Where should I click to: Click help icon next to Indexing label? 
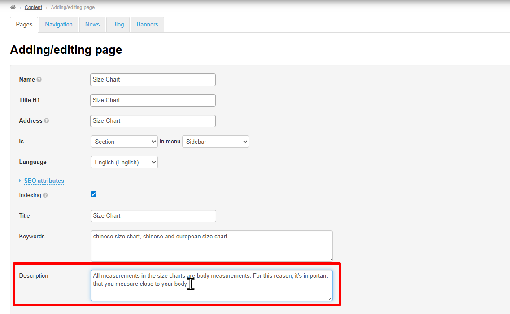coord(45,195)
